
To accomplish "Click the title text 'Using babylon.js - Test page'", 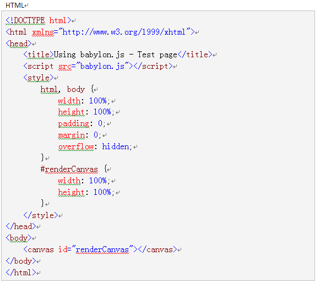I will (116, 55).
